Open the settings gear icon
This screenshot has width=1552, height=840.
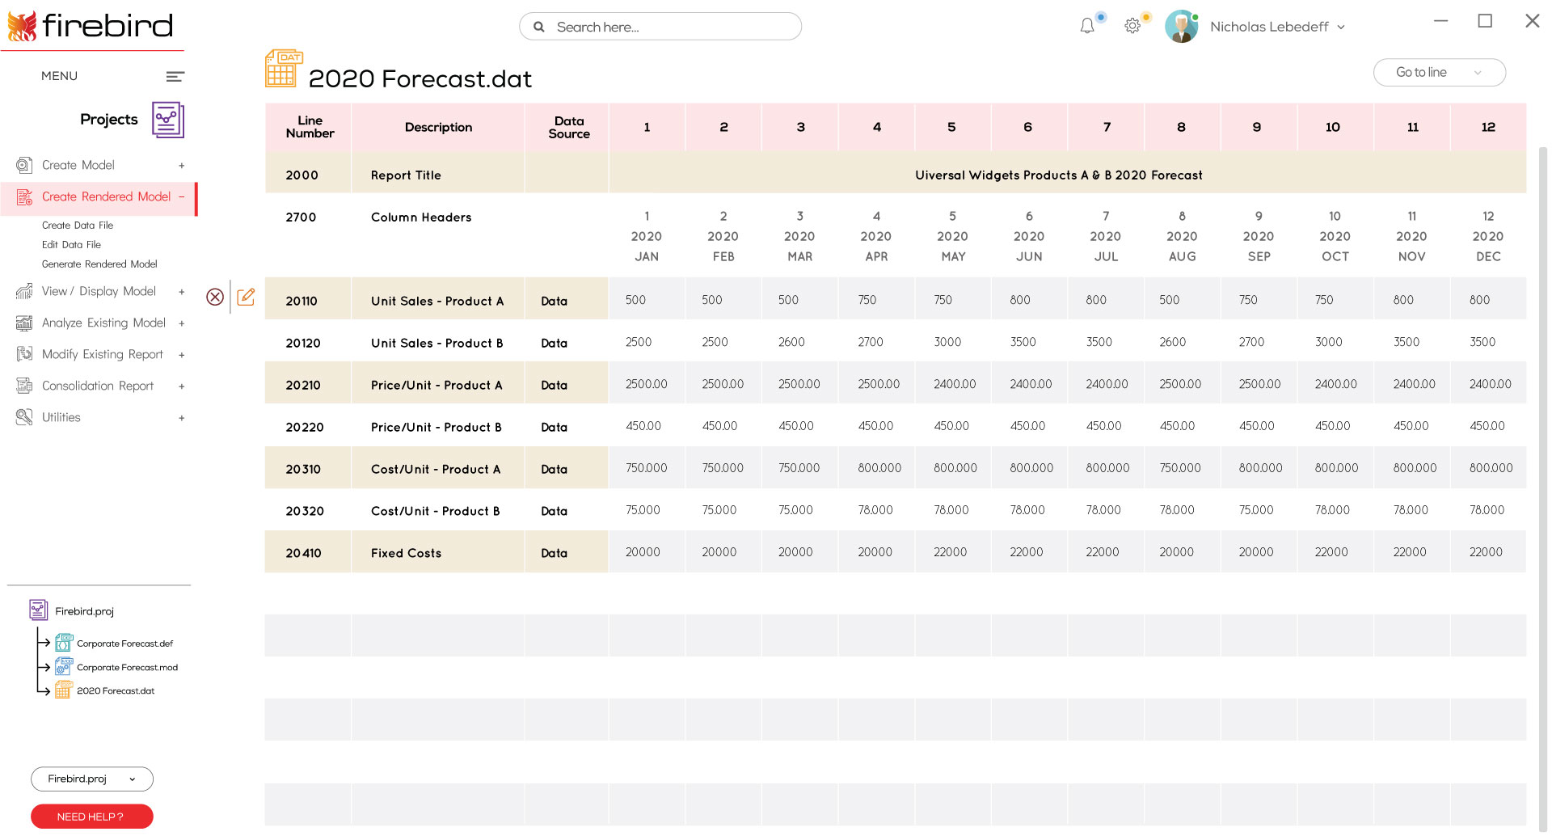1132,26
